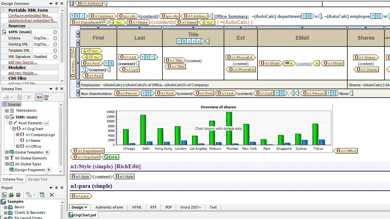Collapse the Portable XML Form section
The image size is (390, 219).
[4, 10]
